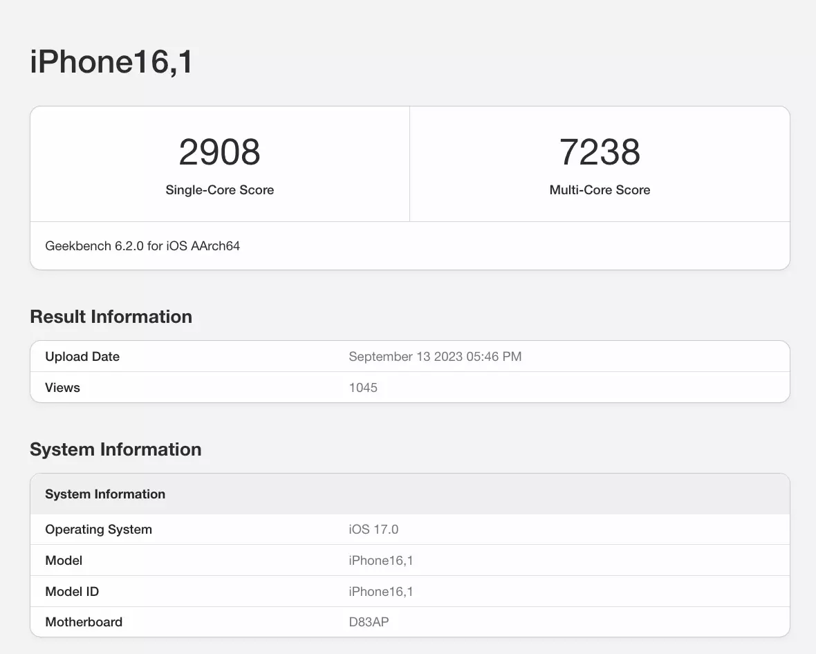
Task: Click the System Information table header row
Action: pos(410,494)
